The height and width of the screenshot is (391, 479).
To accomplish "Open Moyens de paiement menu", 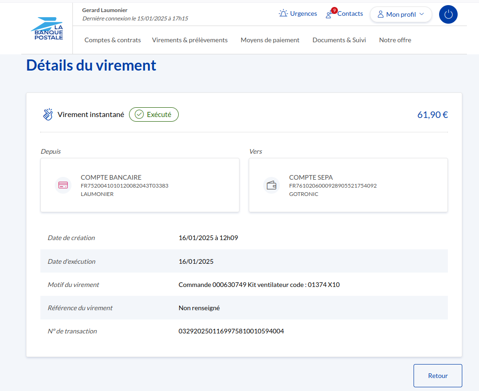I will click(x=270, y=40).
